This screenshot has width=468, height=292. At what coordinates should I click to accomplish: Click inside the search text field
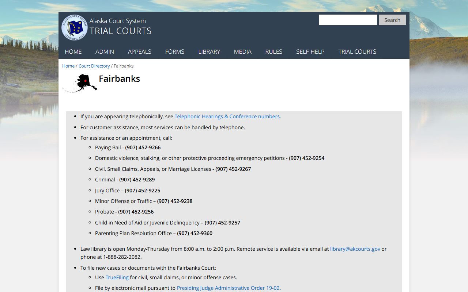click(348, 20)
